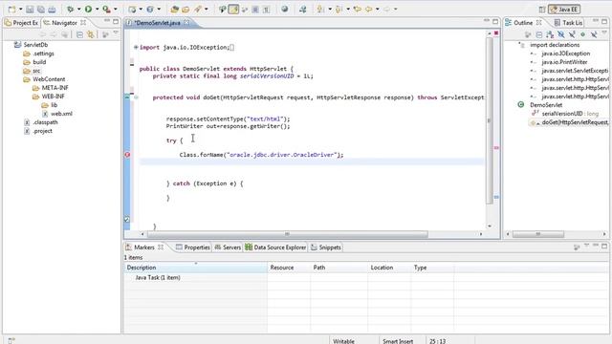Run the program with green Run icon
612x344 pixels.
(89, 9)
